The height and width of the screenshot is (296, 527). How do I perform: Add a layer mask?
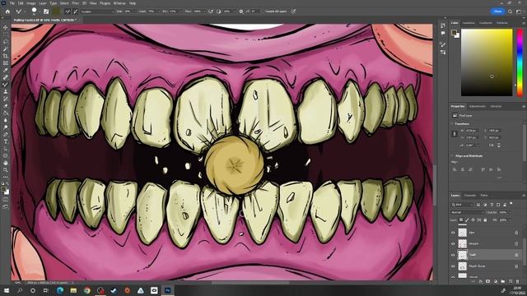pyautogui.click(x=487, y=281)
